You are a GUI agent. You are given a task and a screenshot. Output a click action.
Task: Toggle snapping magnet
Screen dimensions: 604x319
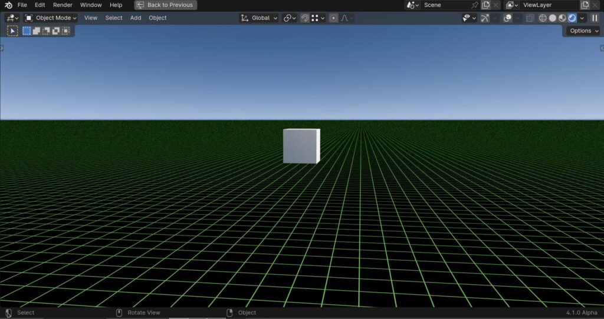coord(305,18)
